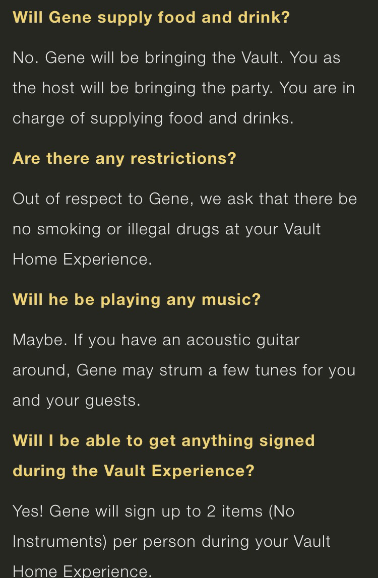The image size is (378, 578).
Task: Click the text 'and your guests.'
Action: [x=76, y=400]
